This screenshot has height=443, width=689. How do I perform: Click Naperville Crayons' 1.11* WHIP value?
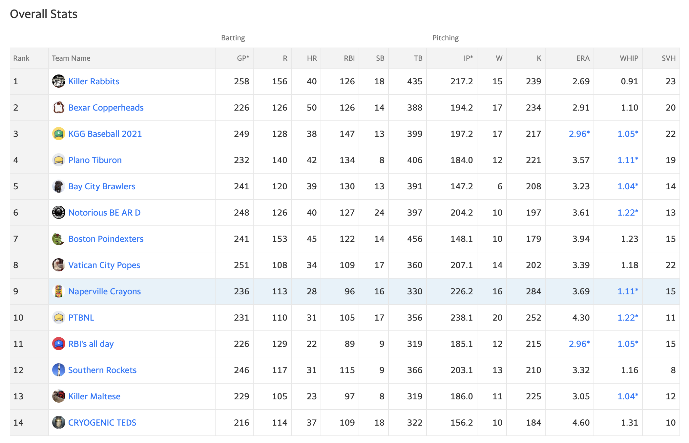point(628,291)
